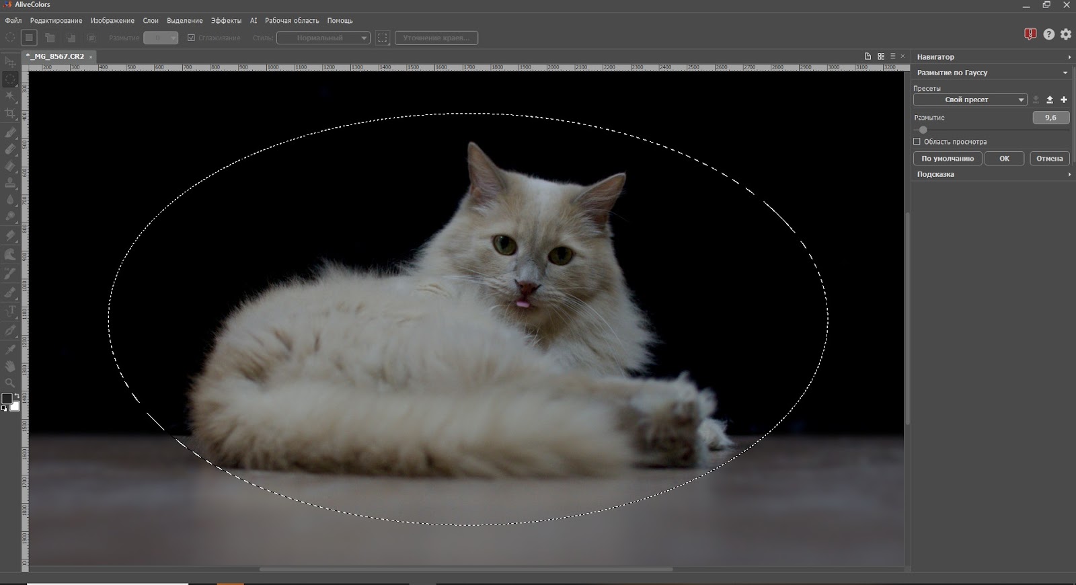Select the Zoom magnifier tool

click(x=10, y=383)
